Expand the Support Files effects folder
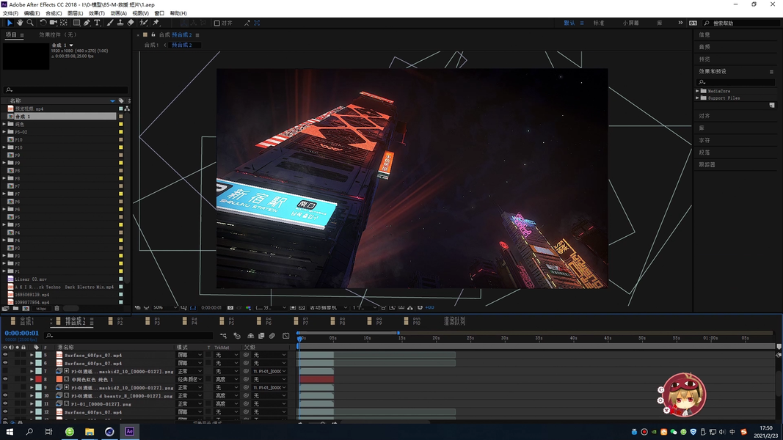Screen dimensions: 783x440 [x=698, y=98]
